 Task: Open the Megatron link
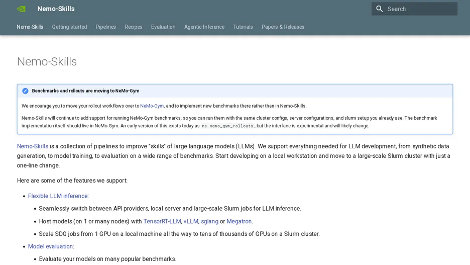(240, 221)
